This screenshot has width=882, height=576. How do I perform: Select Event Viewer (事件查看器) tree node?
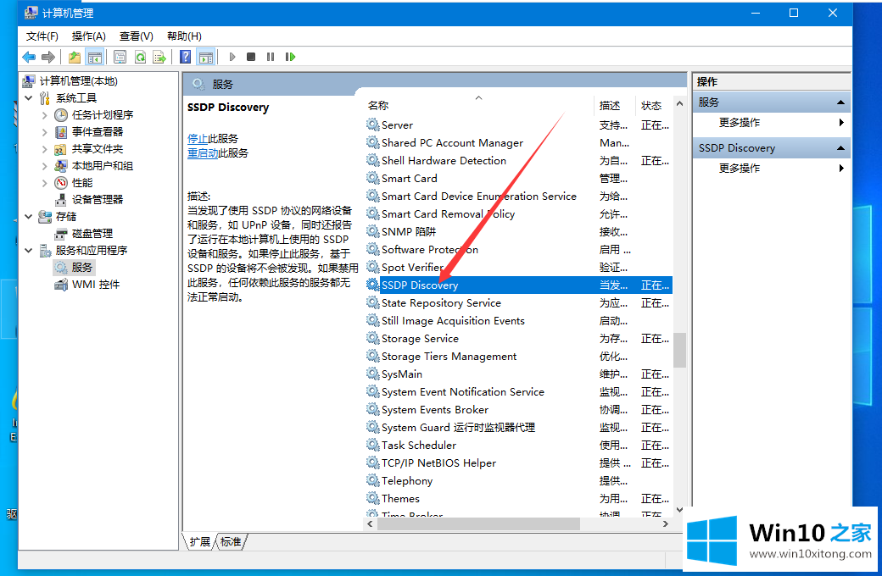(x=98, y=132)
